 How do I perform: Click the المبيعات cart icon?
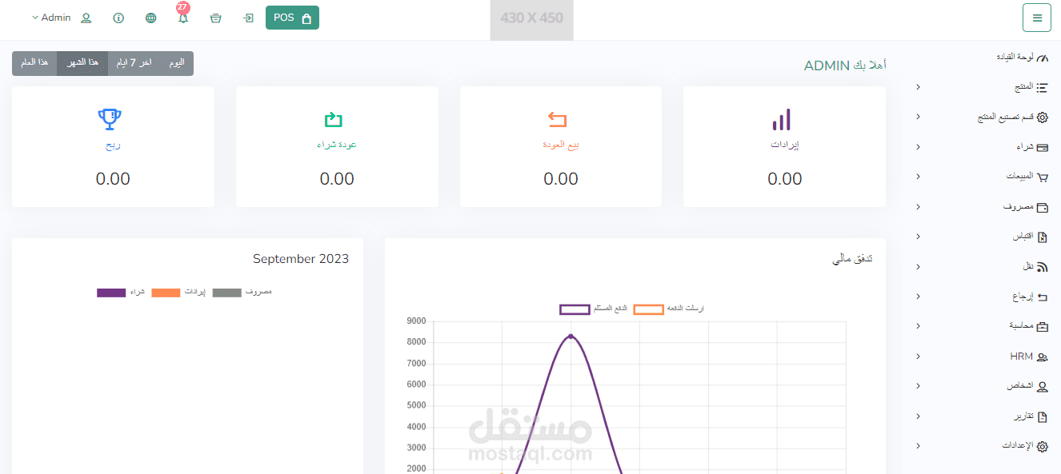[1042, 177]
